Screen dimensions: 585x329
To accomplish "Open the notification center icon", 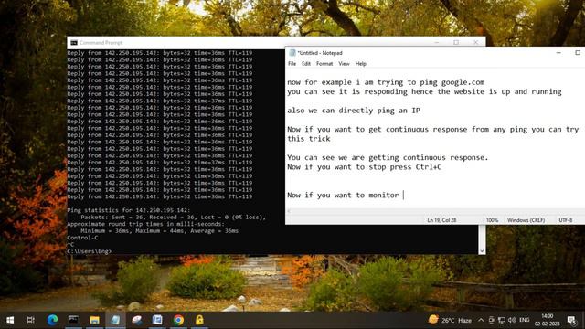I will pyautogui.click(x=571, y=320).
